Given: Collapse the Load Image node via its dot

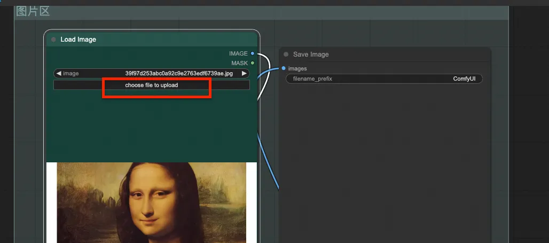Looking at the screenshot, I should 53,40.
